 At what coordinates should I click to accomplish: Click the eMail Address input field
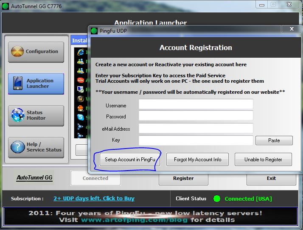(196, 128)
